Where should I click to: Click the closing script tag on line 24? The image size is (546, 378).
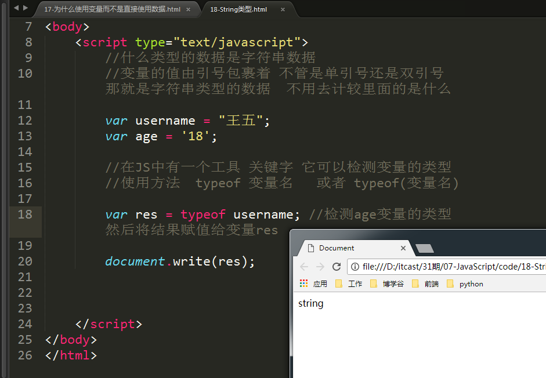click(109, 325)
